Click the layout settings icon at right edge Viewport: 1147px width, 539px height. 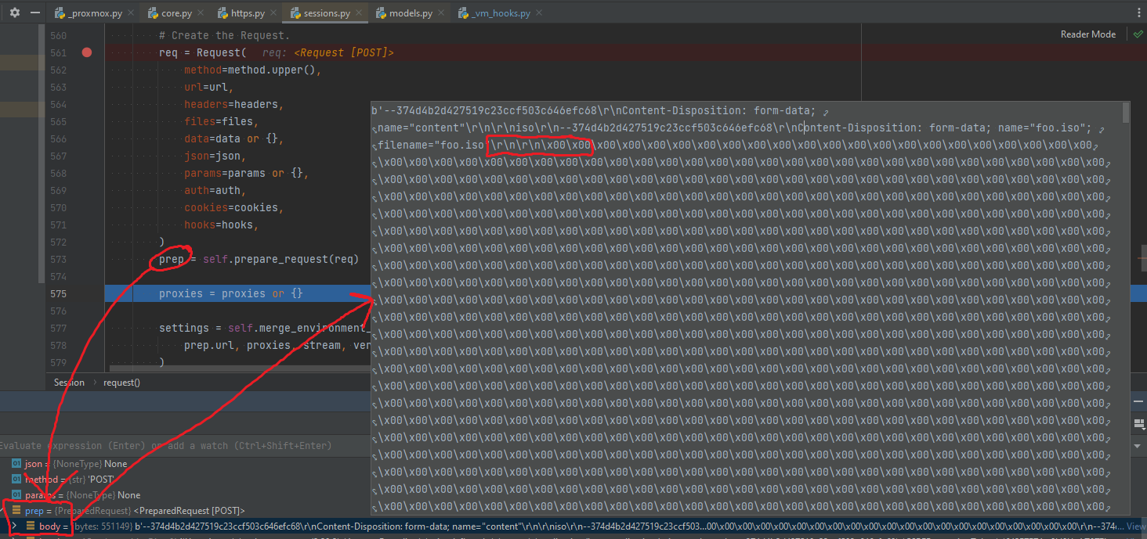[x=1140, y=423]
